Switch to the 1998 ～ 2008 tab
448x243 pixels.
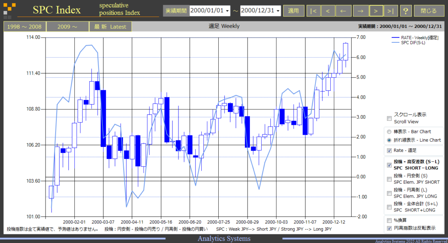click(24, 27)
